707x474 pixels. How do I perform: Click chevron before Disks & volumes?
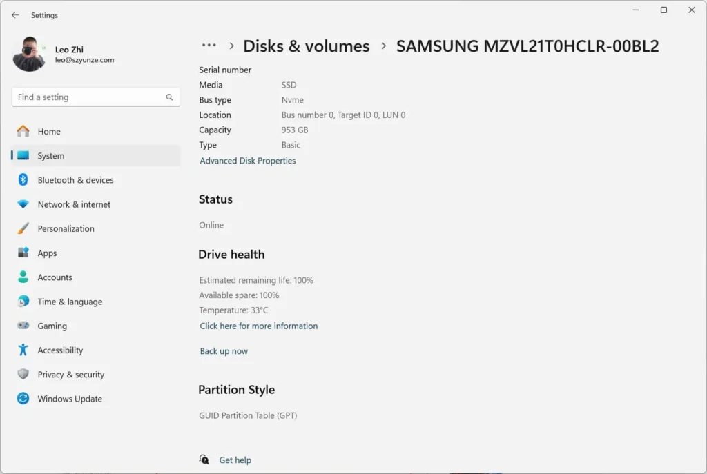231,46
